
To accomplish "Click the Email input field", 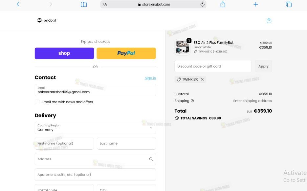I will (x=95, y=90).
